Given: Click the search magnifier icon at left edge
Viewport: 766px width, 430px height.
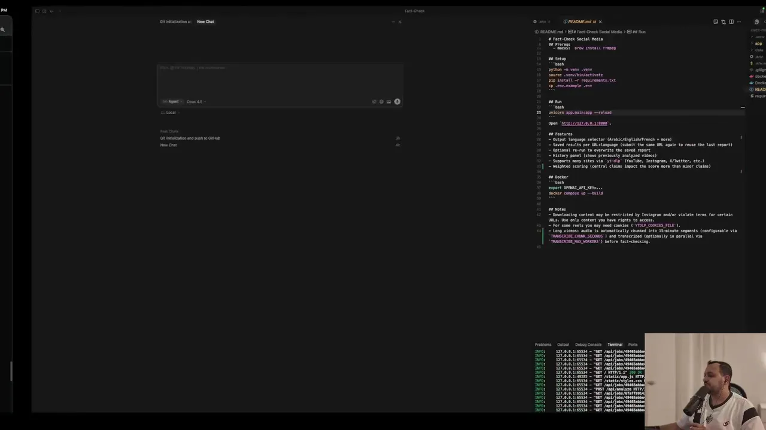Looking at the screenshot, I should (3, 29).
